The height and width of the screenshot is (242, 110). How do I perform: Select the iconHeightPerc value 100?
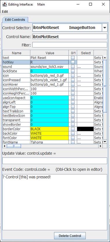tap(49, 93)
